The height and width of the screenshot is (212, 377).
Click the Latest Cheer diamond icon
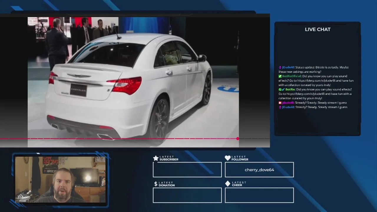(x=228, y=184)
